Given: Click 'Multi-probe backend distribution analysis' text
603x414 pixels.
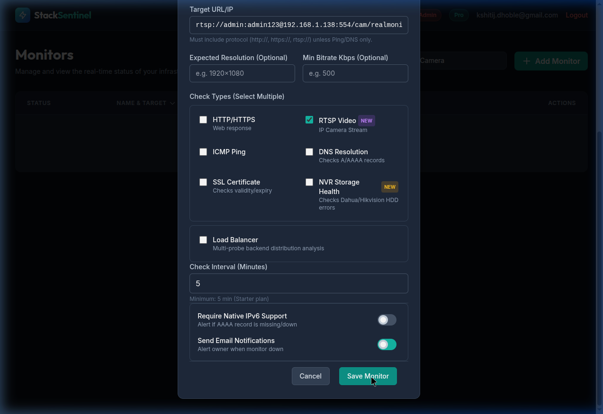Looking at the screenshot, I should click(269, 248).
